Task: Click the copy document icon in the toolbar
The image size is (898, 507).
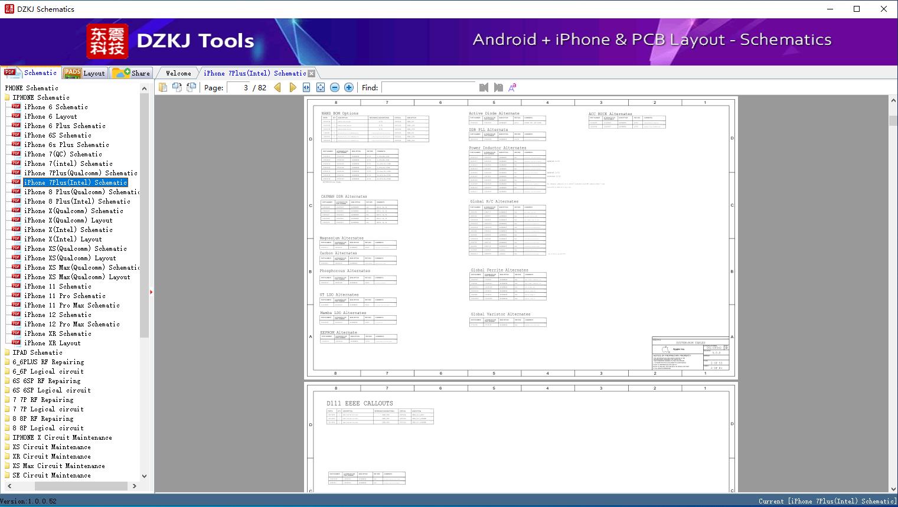Action: click(x=163, y=87)
